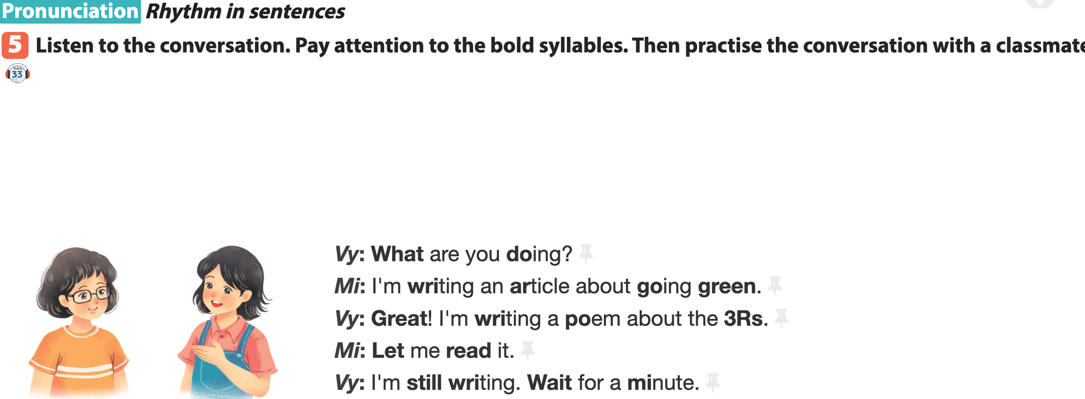Click the "Rhythm in sentences" heading
Viewport: 1085px width, 399px height.
point(245,11)
